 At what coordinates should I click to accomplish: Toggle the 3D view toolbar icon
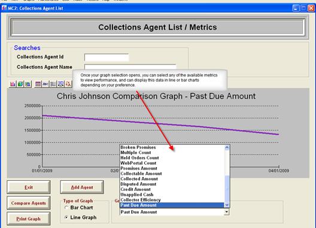point(60,84)
